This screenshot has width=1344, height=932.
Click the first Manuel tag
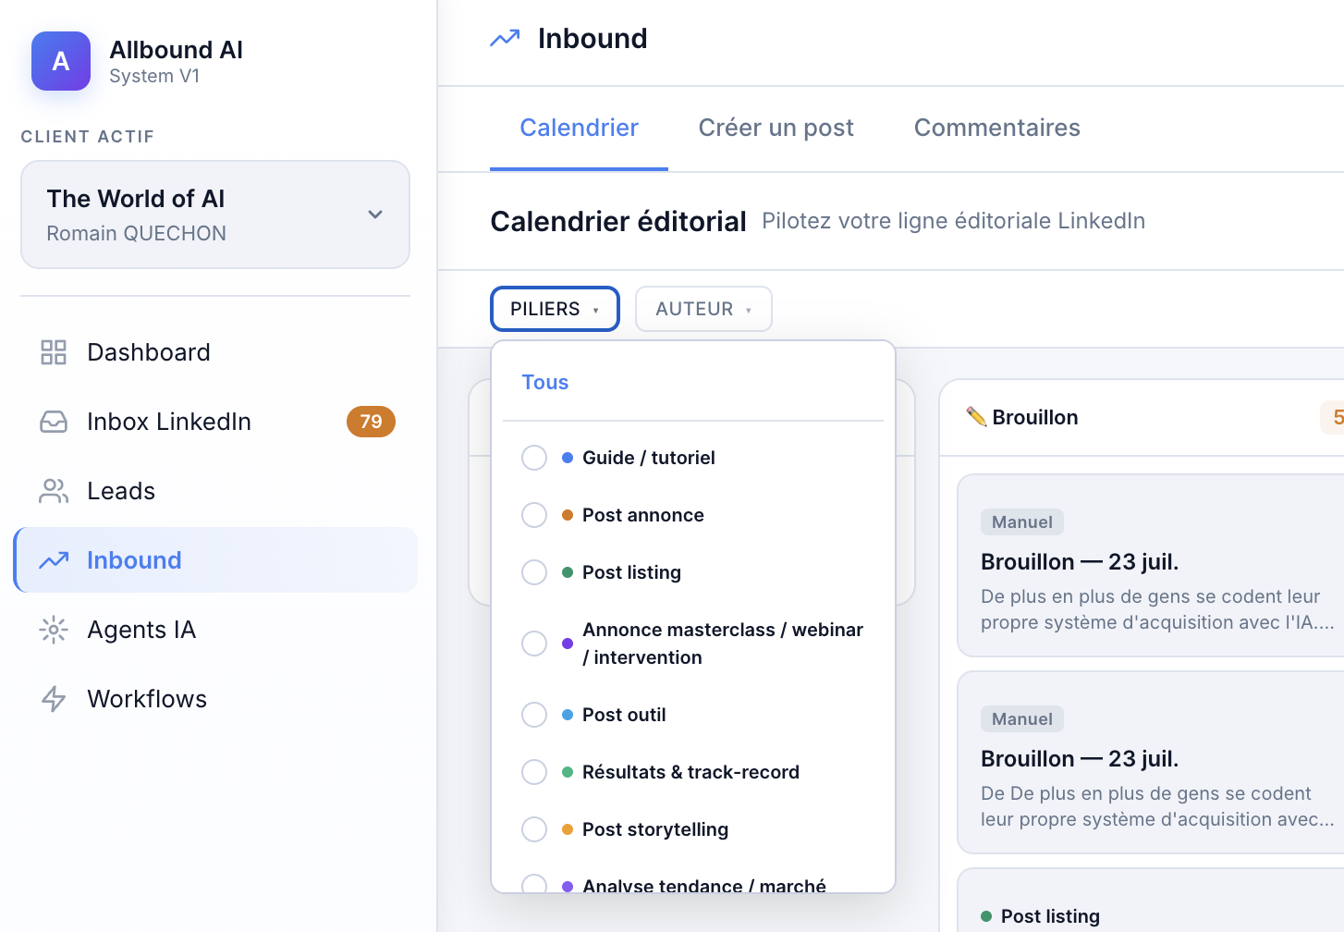tap(1022, 521)
